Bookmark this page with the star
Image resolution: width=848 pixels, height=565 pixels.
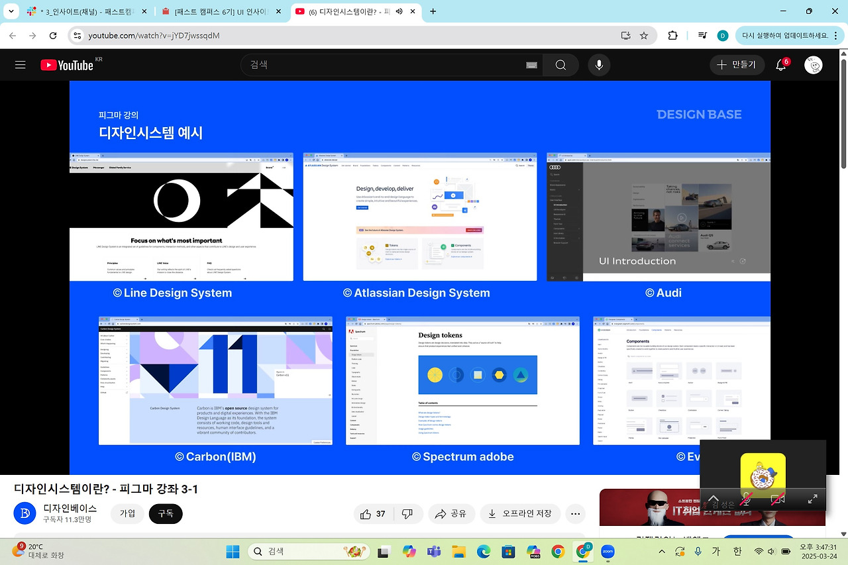tap(644, 35)
